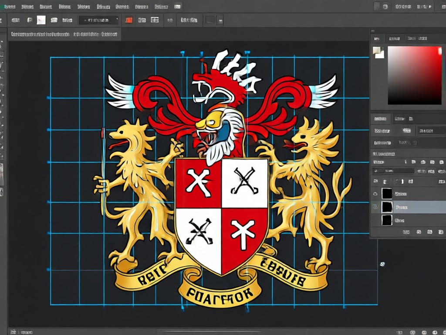Toggle visibility of the highlighted middle layer

click(375, 207)
